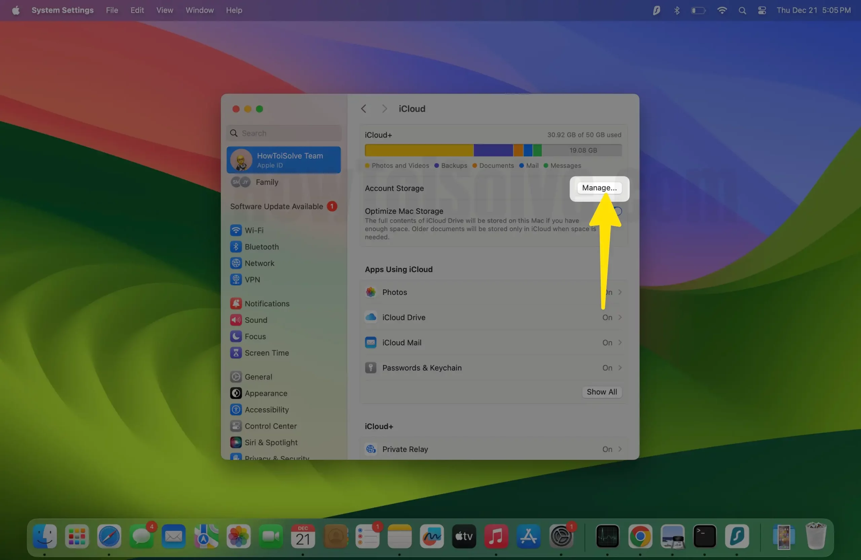This screenshot has width=861, height=560.
Task: Open the File menu
Action: (112, 10)
